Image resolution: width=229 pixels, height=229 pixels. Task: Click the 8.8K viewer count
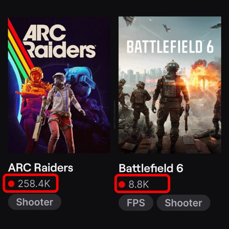click(139, 184)
